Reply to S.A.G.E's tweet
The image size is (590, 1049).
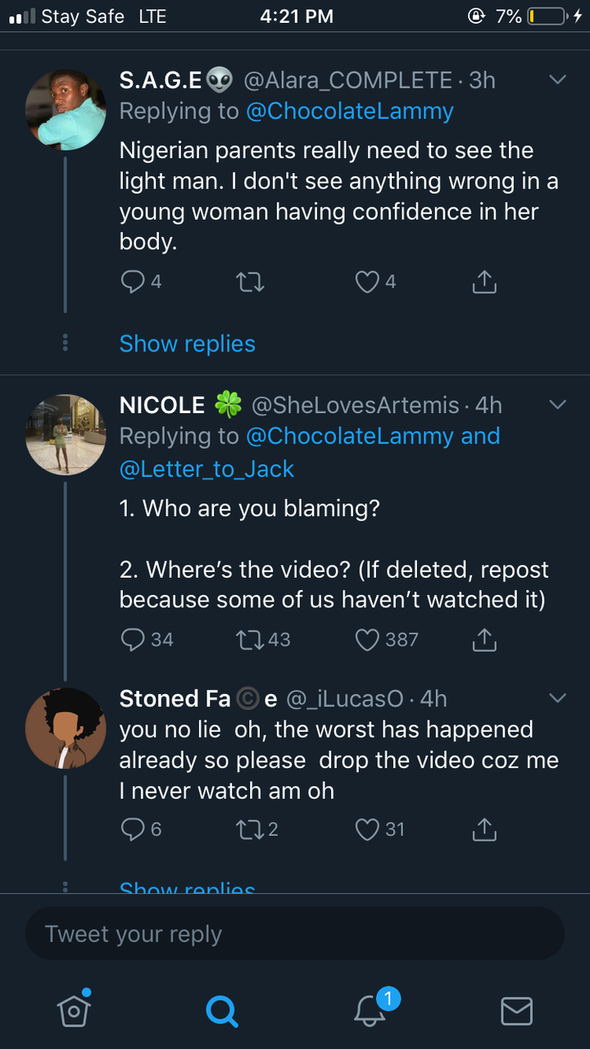pyautogui.click(x=133, y=283)
